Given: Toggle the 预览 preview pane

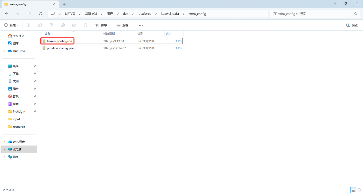Looking at the screenshot, I should click(352, 25).
